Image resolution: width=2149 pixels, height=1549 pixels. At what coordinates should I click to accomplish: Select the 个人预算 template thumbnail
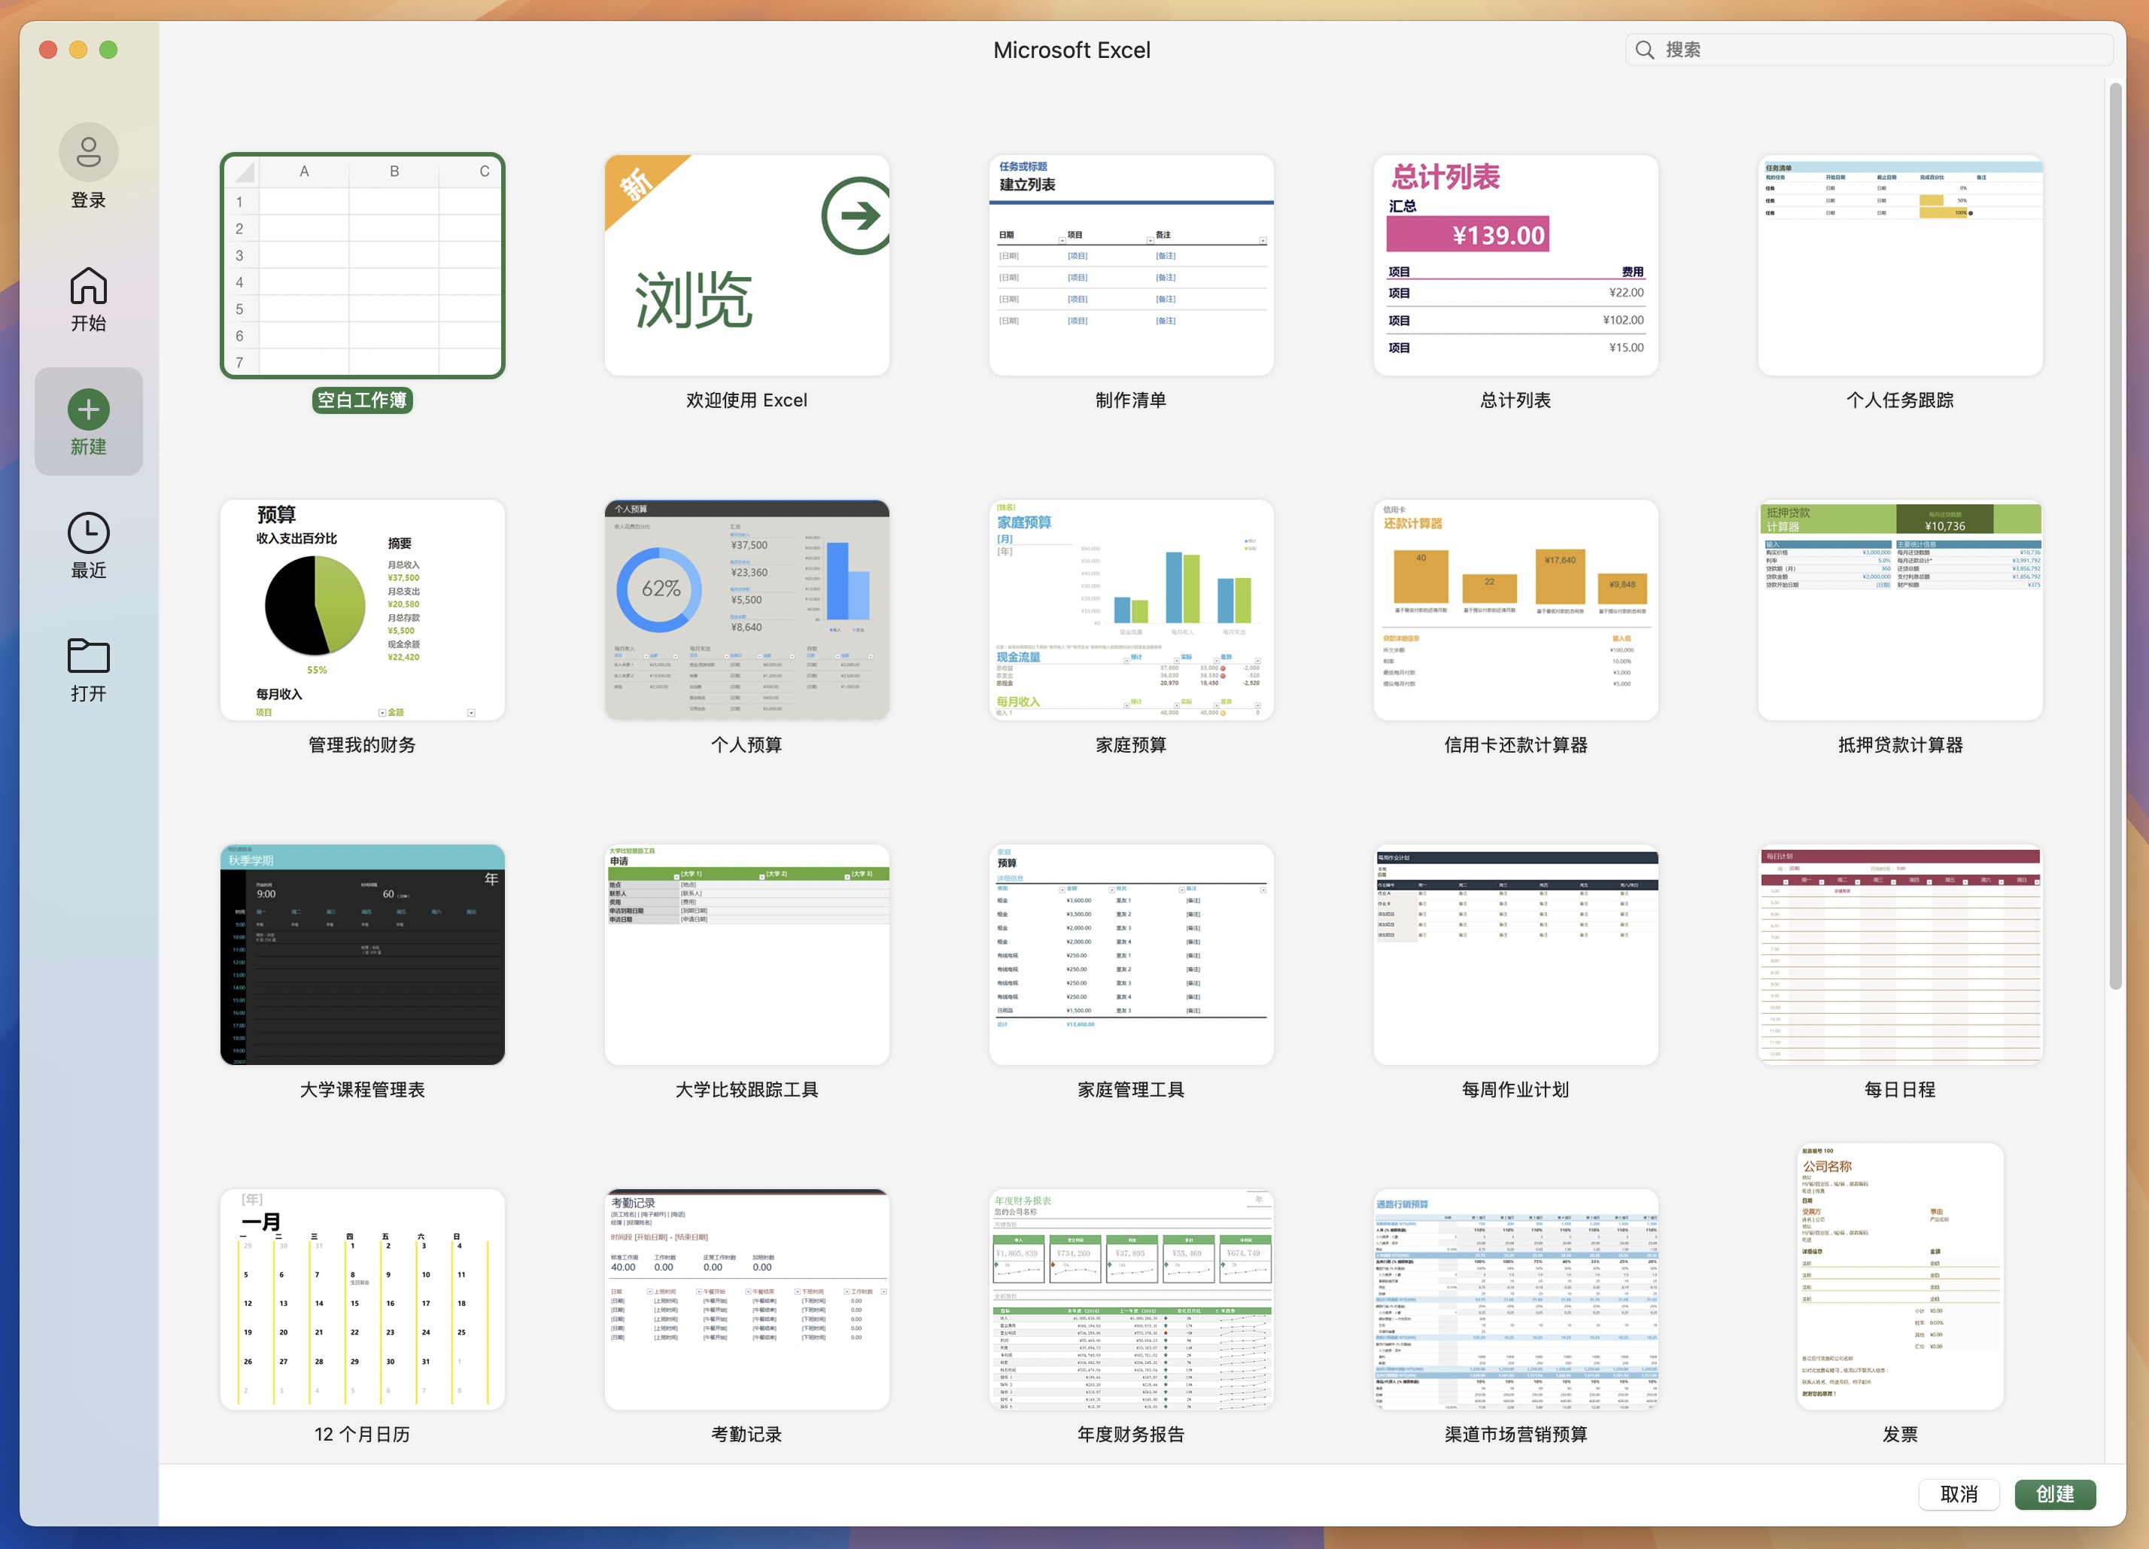(x=746, y=610)
